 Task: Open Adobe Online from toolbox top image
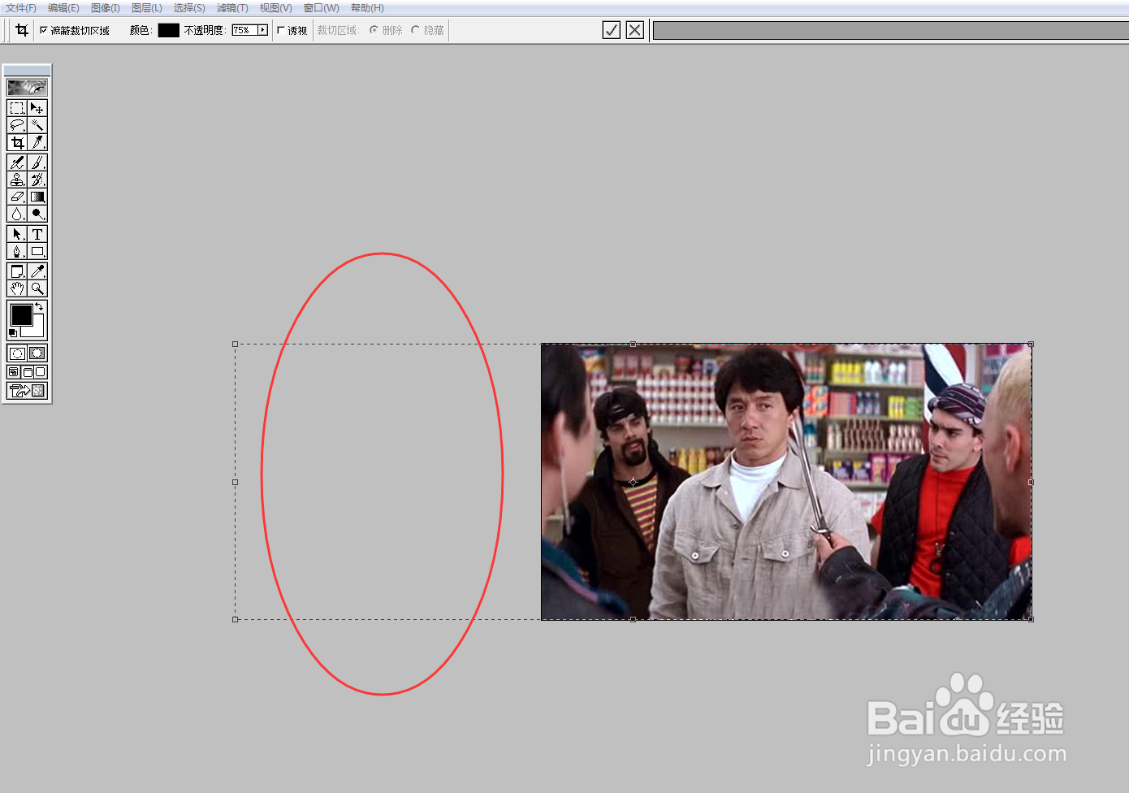27,87
